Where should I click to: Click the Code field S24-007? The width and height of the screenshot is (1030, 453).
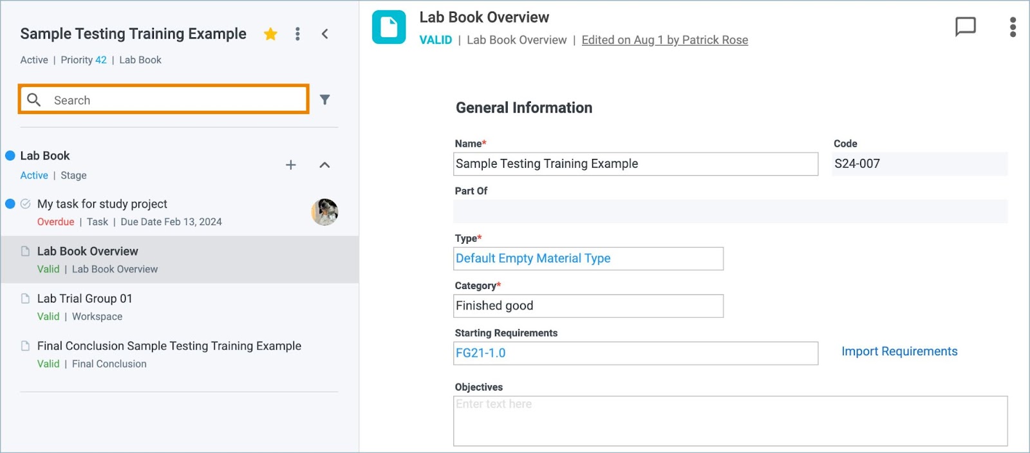pyautogui.click(x=920, y=164)
